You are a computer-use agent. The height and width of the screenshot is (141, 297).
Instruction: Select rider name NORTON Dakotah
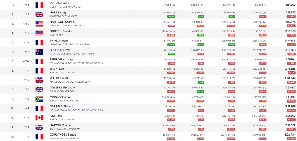61,31
